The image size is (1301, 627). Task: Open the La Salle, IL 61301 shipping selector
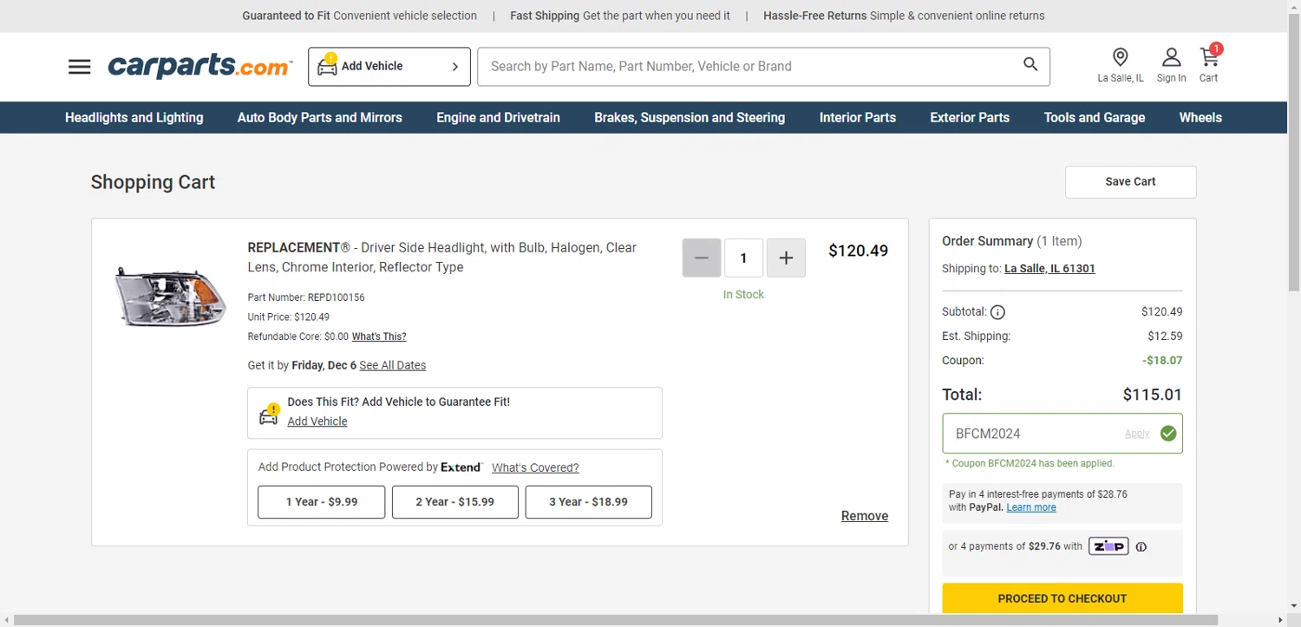click(1049, 269)
